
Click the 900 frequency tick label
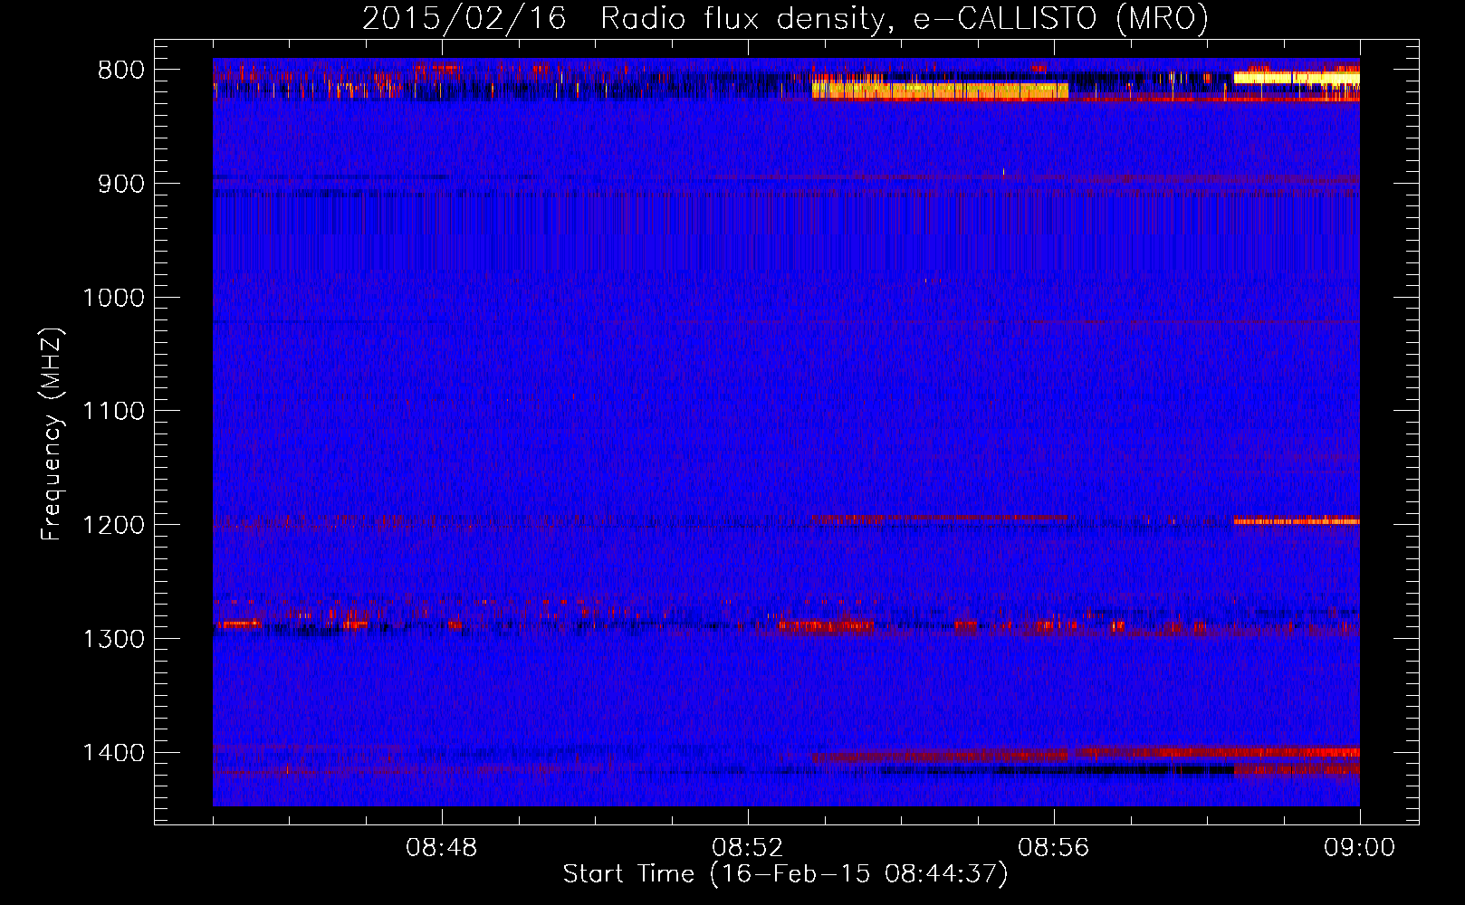tap(121, 184)
